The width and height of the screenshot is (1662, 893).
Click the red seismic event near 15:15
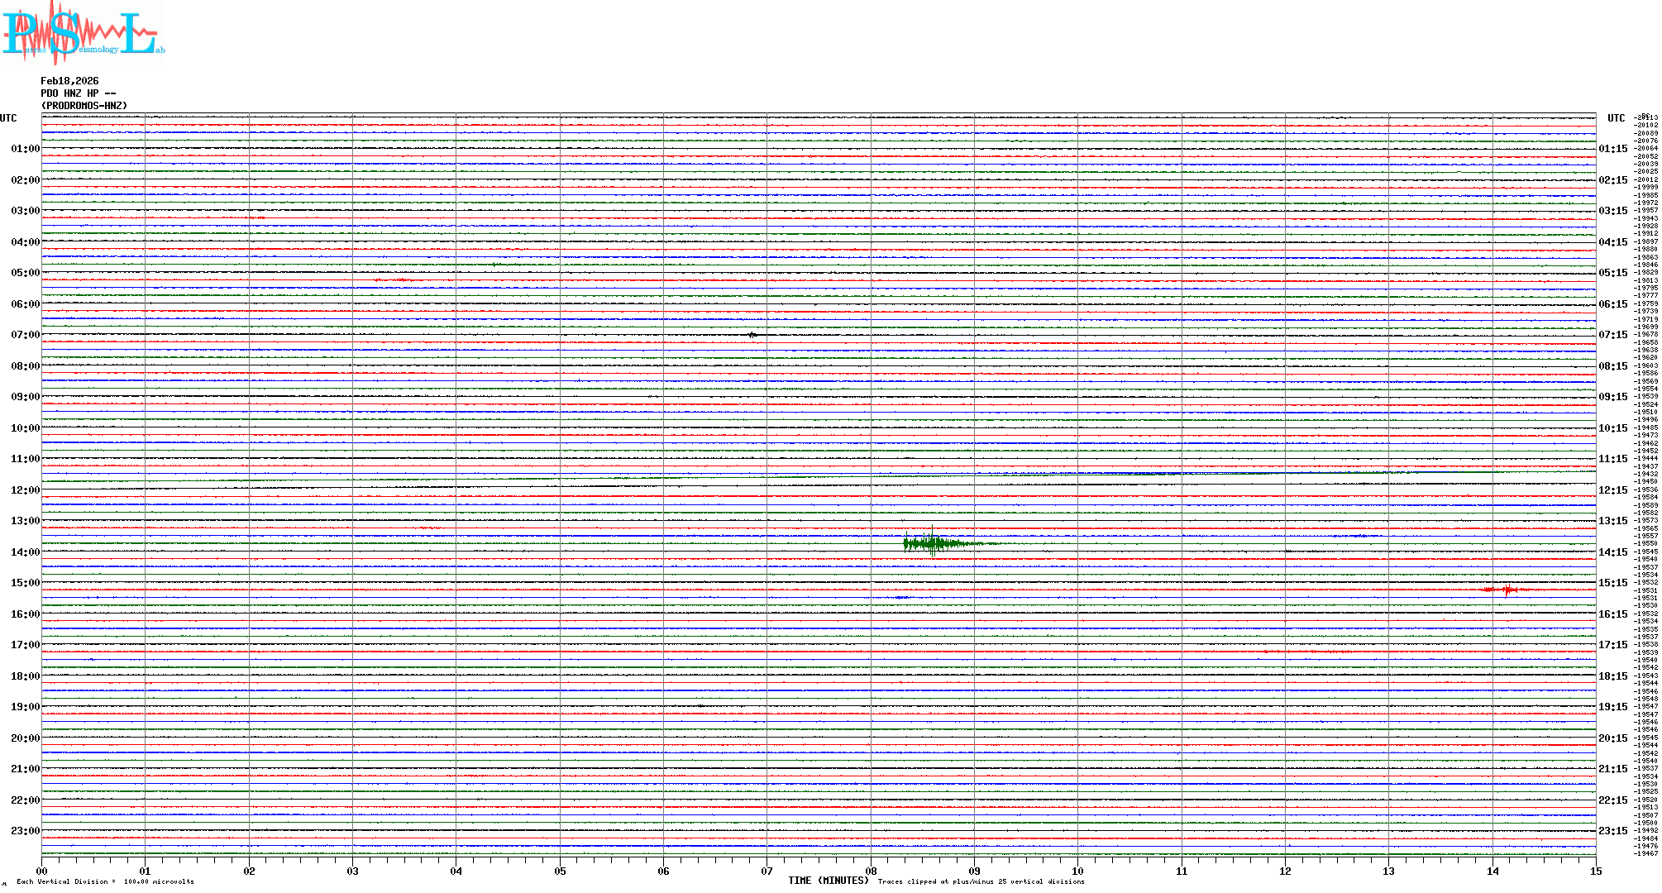[x=1507, y=590]
